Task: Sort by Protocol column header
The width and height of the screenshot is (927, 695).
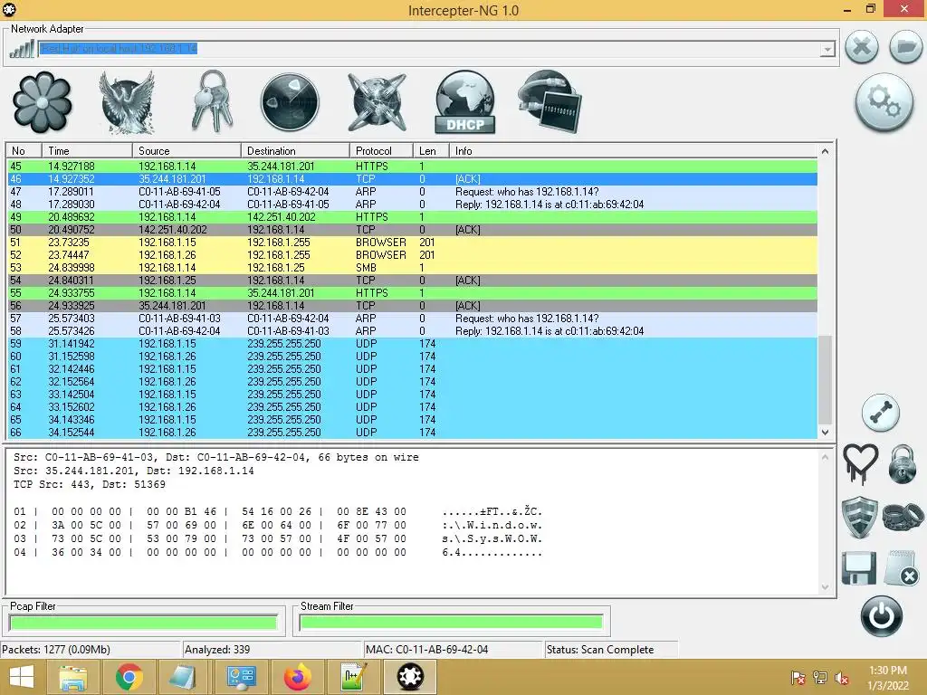Action: click(x=381, y=151)
